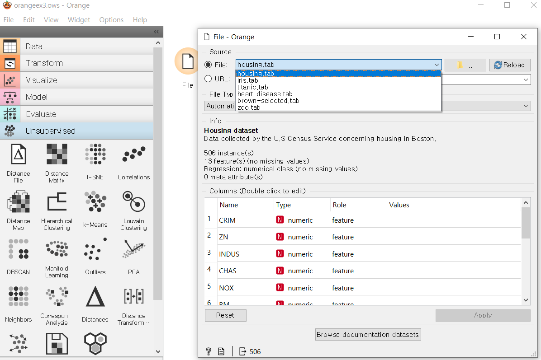Select the PCA widget

point(133,257)
